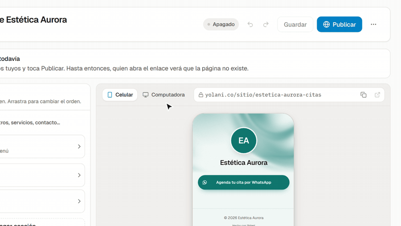Image resolution: width=401 pixels, height=226 pixels.
Task: Click Agenda tu cita por WhatsApp button
Action: (243, 182)
